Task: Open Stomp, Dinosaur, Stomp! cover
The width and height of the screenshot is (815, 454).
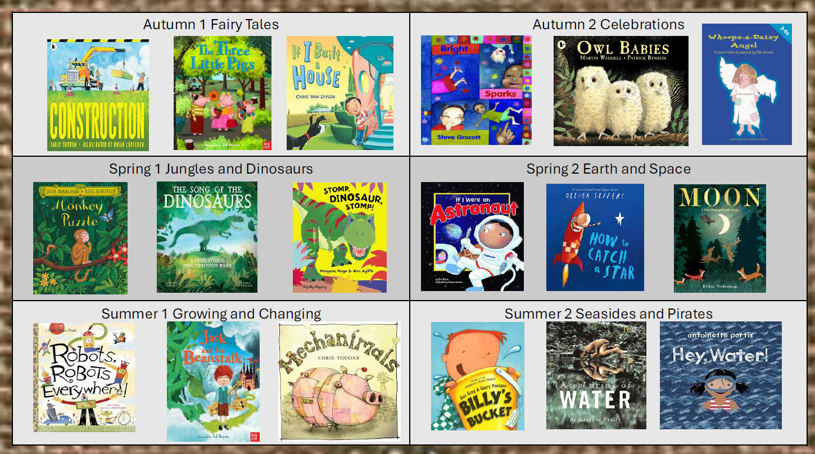Action: tap(339, 237)
